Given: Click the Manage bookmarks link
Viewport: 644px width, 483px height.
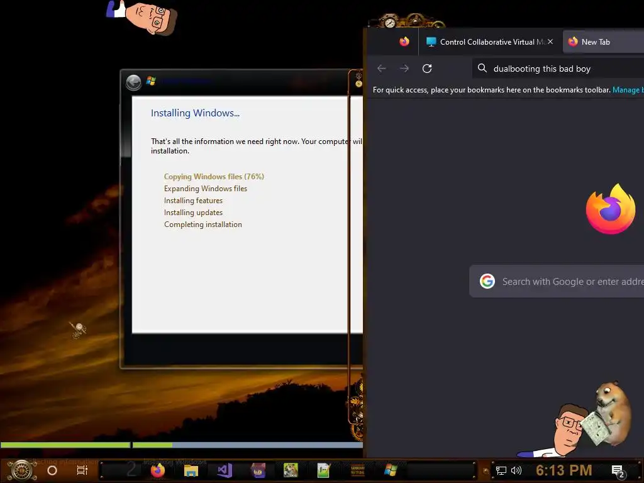Looking at the screenshot, I should [x=628, y=90].
